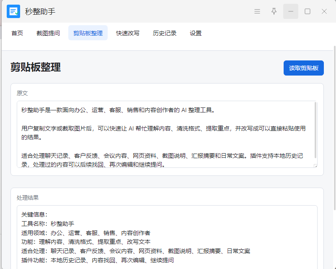
Task: Open the 设置 tab
Action: coord(196,33)
